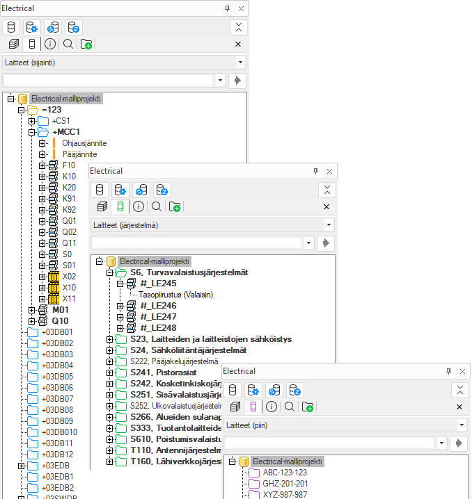Toggle the purple device view button in the piiri panel
Screen dimensions: 472x499
(x=253, y=407)
